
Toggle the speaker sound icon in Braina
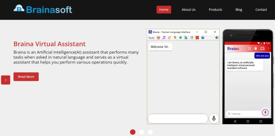point(217,38)
